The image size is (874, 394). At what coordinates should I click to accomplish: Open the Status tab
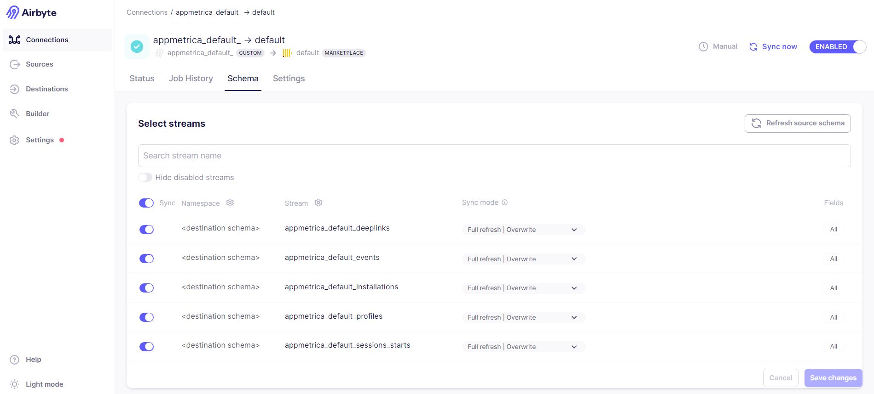[x=142, y=79]
